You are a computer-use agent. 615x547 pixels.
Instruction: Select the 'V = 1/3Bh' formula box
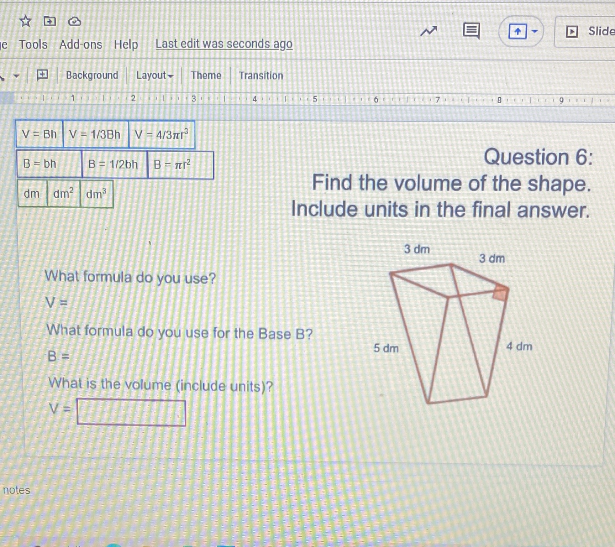pos(95,134)
